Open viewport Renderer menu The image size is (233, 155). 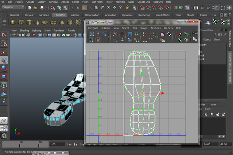(59, 30)
